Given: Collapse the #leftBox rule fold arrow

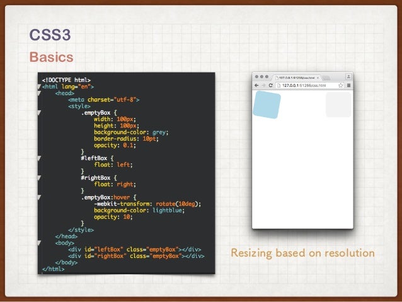Looking at the screenshot, I should [39, 158].
